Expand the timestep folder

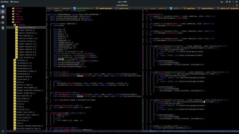pos(13,16)
